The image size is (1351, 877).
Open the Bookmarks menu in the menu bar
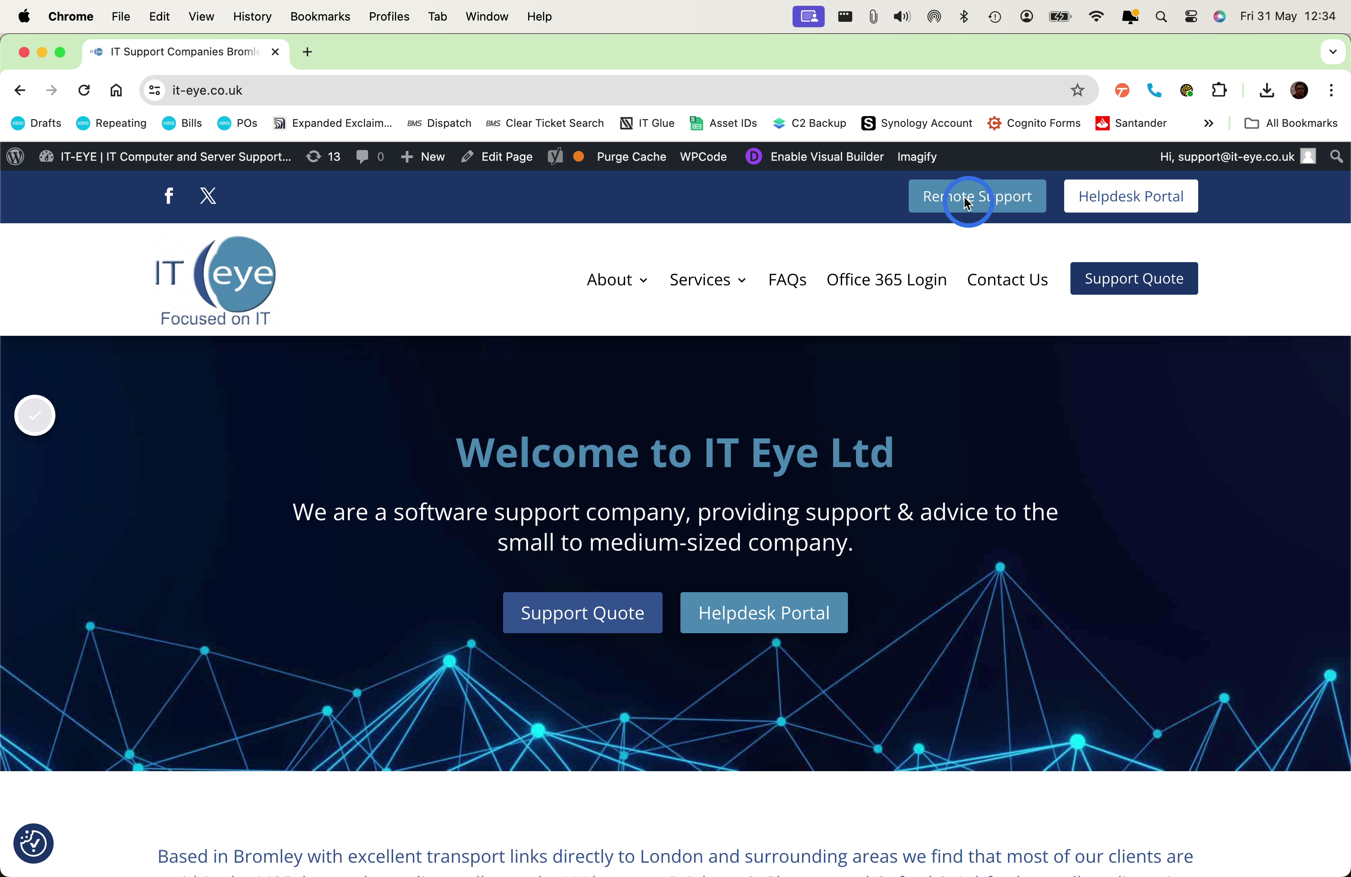coord(320,17)
